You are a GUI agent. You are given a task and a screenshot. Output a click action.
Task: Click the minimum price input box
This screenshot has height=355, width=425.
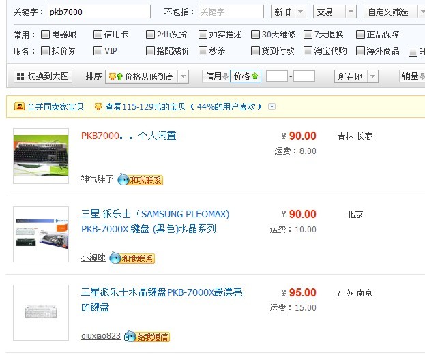[x=277, y=76]
